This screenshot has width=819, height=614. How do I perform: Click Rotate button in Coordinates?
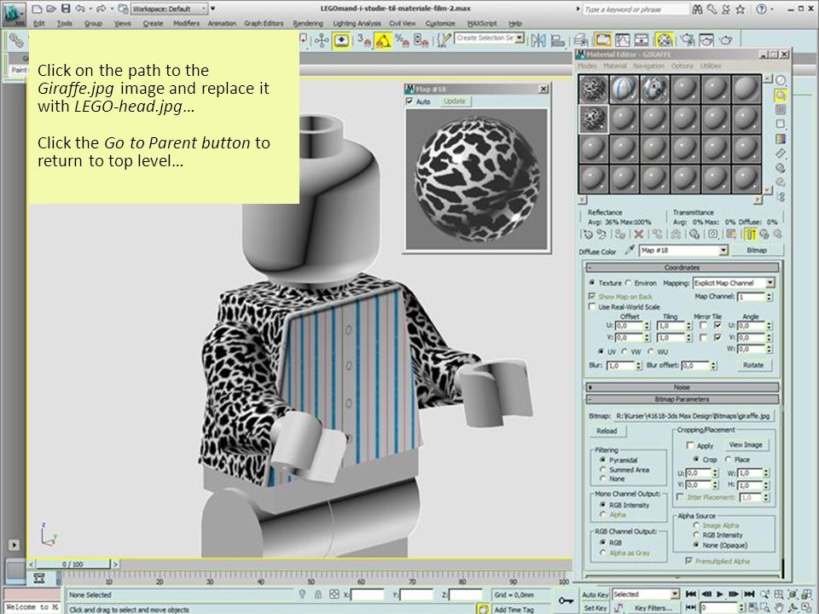753,365
